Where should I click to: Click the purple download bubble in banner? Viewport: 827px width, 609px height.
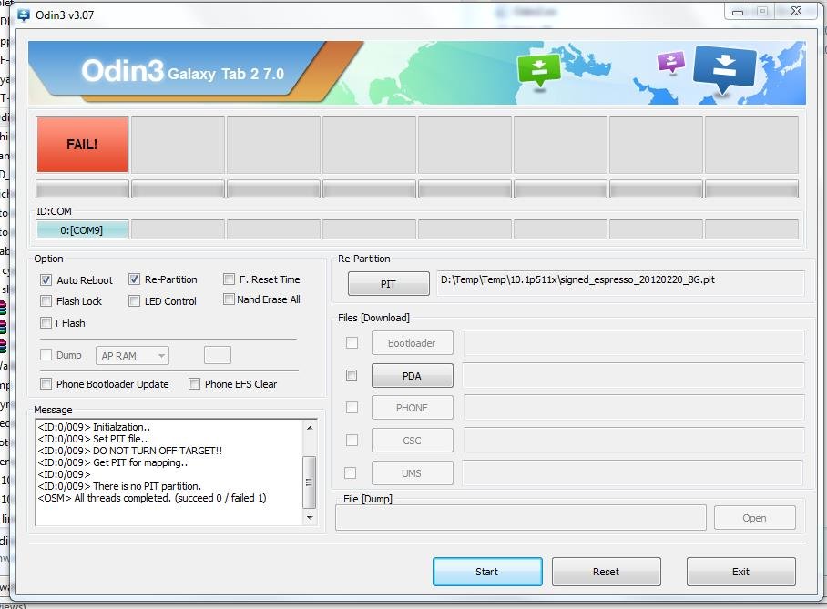pyautogui.click(x=671, y=62)
